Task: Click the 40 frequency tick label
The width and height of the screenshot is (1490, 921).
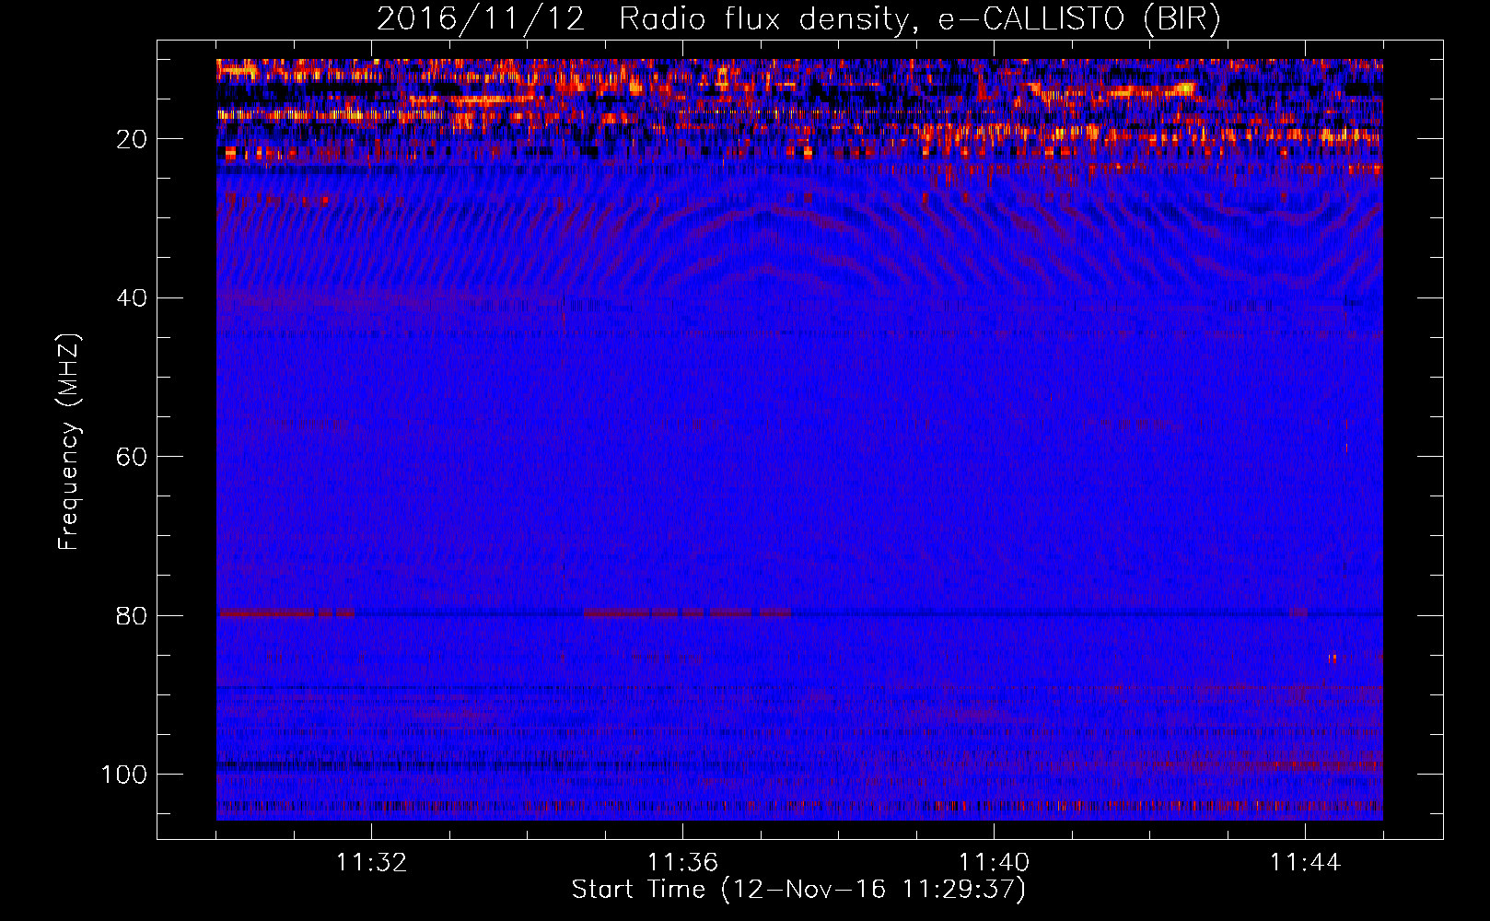Action: tap(133, 298)
